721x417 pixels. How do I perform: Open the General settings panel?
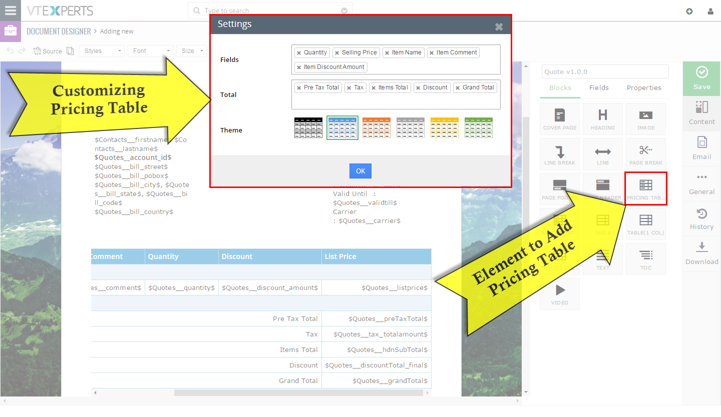tap(702, 183)
